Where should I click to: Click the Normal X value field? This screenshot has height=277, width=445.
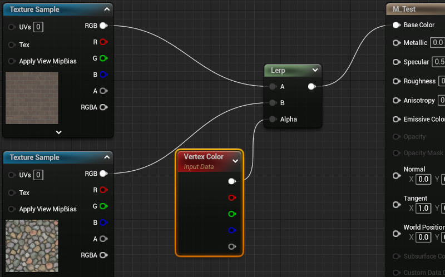tap(424, 179)
